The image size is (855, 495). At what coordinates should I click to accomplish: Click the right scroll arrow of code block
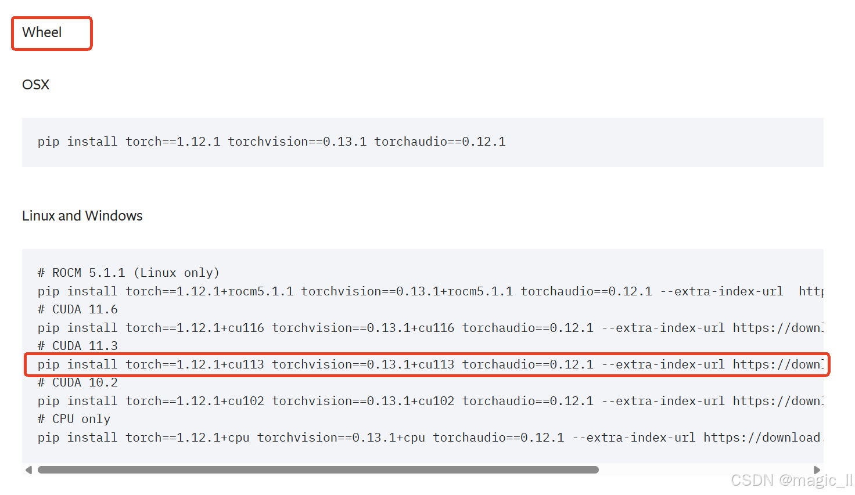pos(817,470)
